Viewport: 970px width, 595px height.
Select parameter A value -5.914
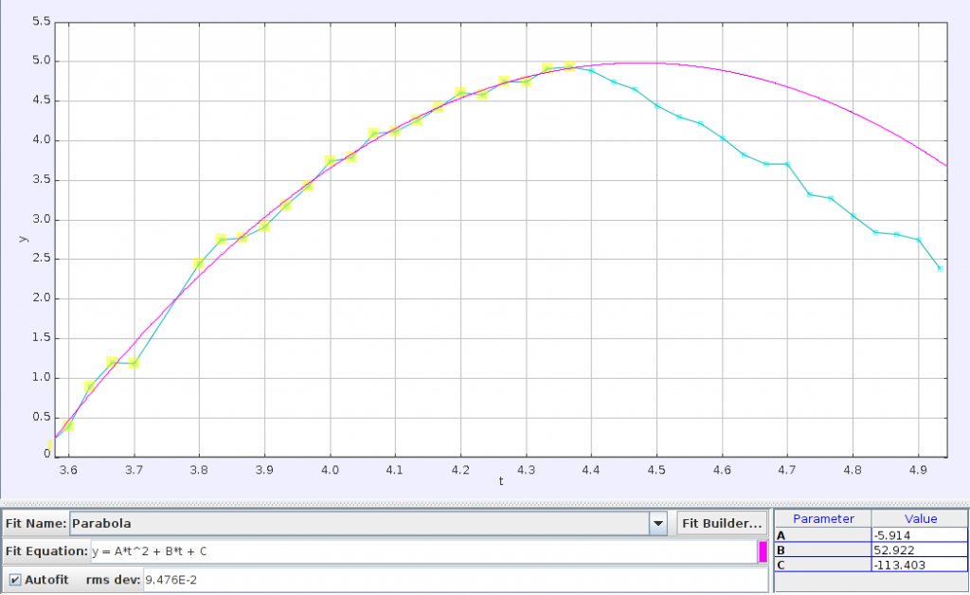coord(919,535)
